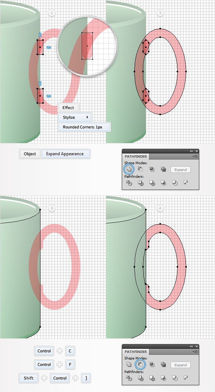Close the Pathfinder panel that has Minus Front circled
The width and height of the screenshot is (215, 392).
(197, 346)
